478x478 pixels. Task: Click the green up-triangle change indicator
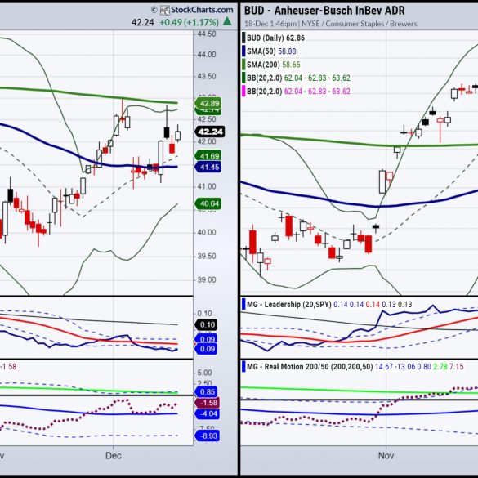(x=227, y=21)
